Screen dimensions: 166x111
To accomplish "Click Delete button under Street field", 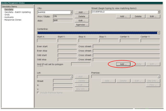I will pyautogui.click(x=138, y=16).
